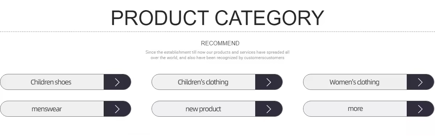Click the description line starting 'Since the establishment'
Image resolution: width=435 pixels, height=137 pixels.
click(x=217, y=52)
